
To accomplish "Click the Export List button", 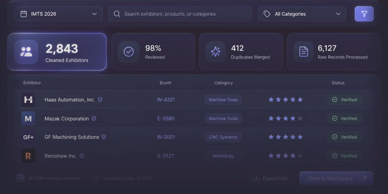I will pyautogui.click(x=271, y=178).
